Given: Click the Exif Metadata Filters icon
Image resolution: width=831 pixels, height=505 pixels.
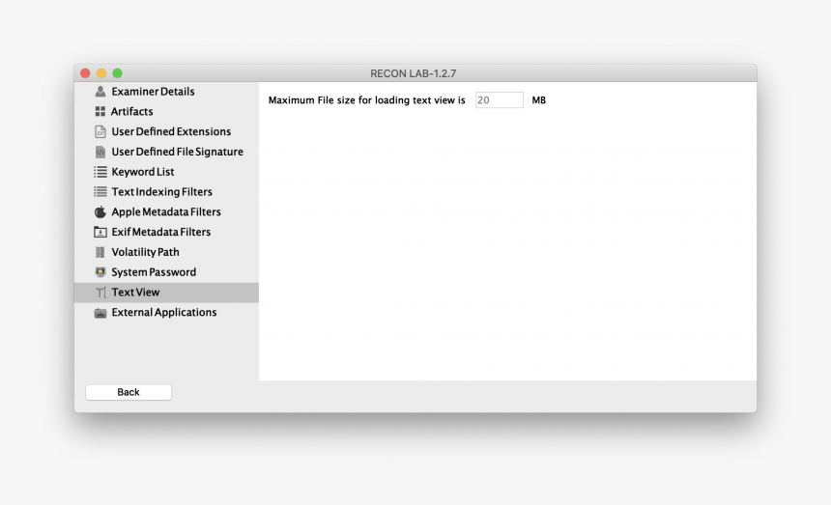Looking at the screenshot, I should (x=100, y=233).
